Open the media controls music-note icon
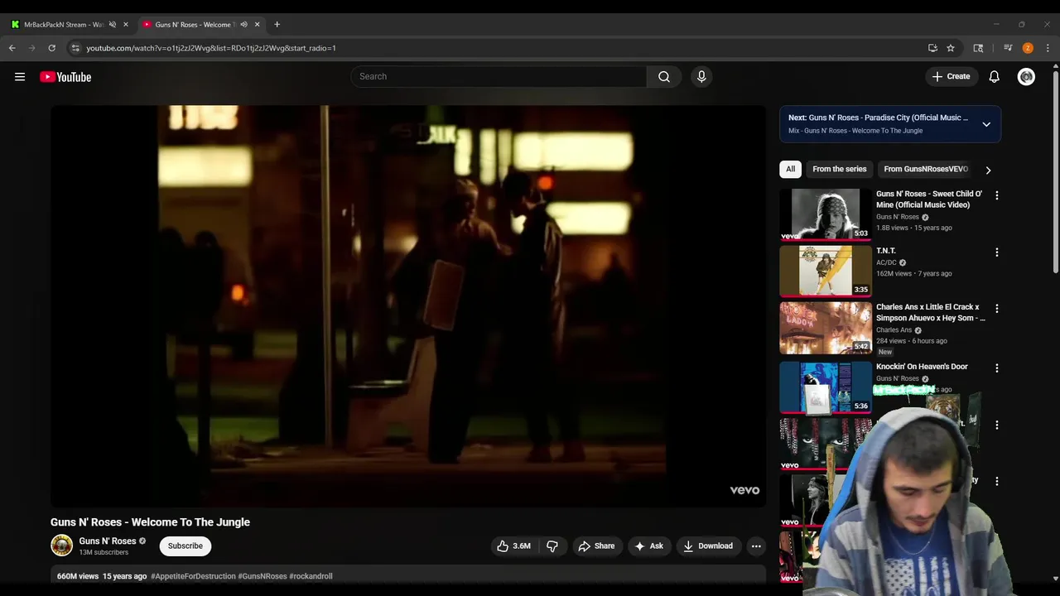Viewport: 1060px width, 596px height. pos(1008,48)
